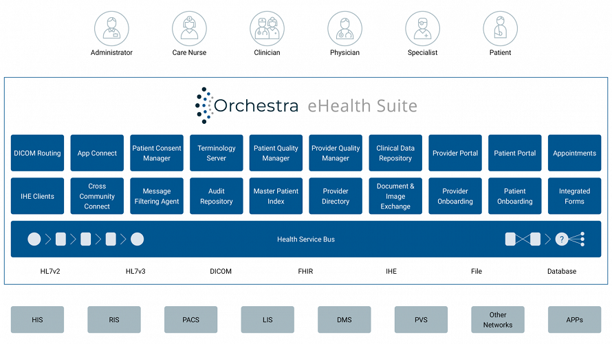The width and height of the screenshot is (612, 344).
Task: Select Message Filtering Agent tile
Action: tap(157, 196)
